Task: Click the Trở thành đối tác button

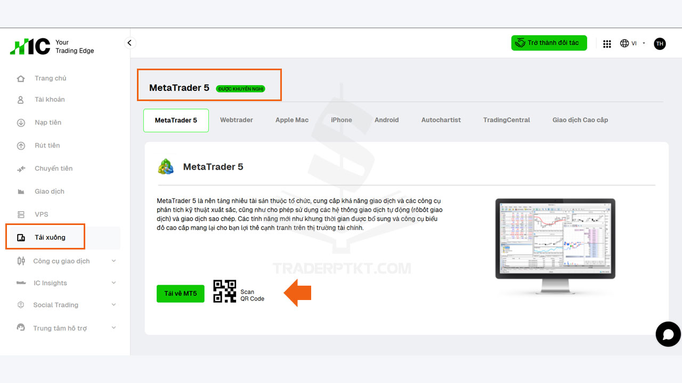Action: pos(549,43)
